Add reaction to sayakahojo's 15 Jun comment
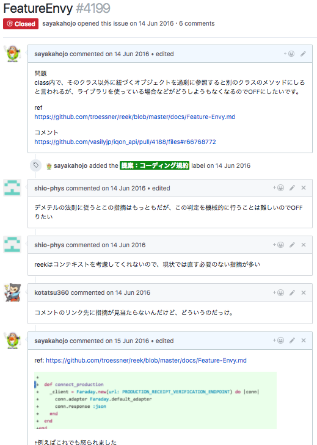The height and width of the screenshot is (445, 317). click(279, 340)
